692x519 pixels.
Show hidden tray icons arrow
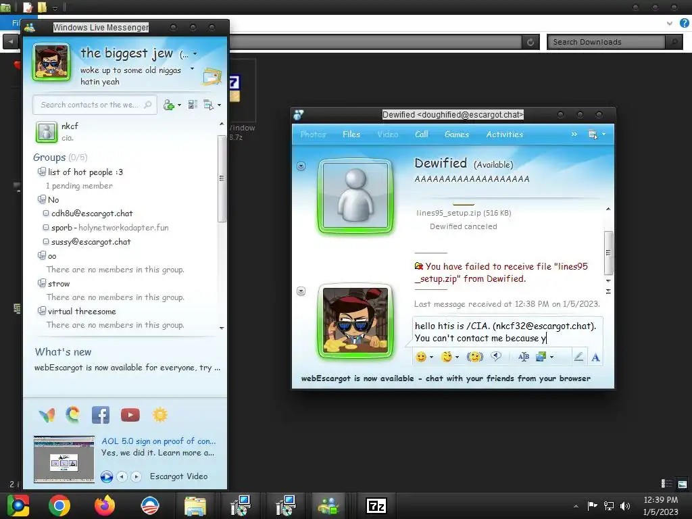[x=576, y=505]
